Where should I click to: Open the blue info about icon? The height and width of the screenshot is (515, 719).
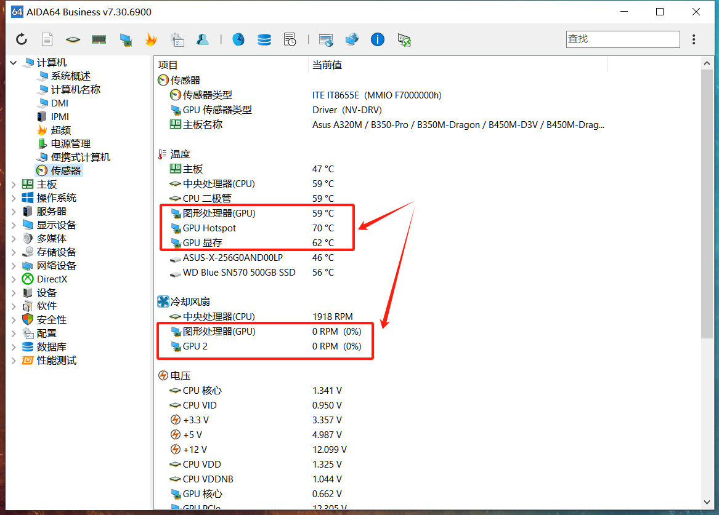click(x=378, y=39)
